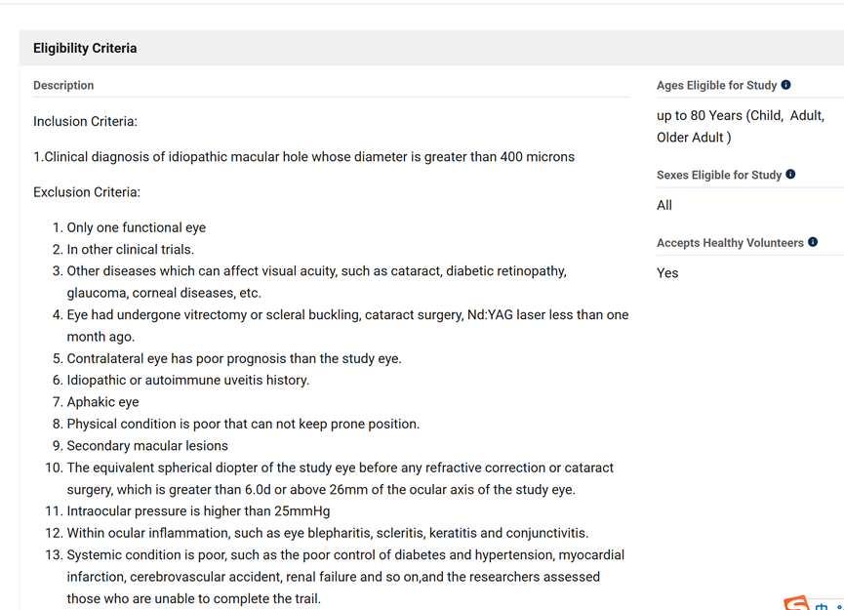Toggle the Chinese input mode indicator
Viewport: 844px width, 610px height.
[822, 606]
